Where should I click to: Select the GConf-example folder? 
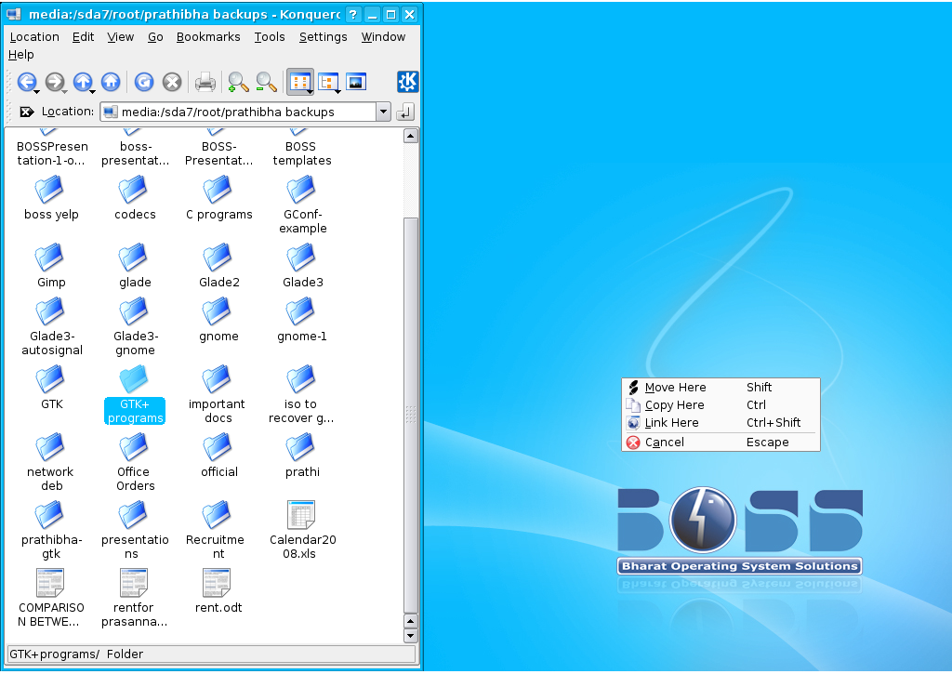tap(302, 205)
